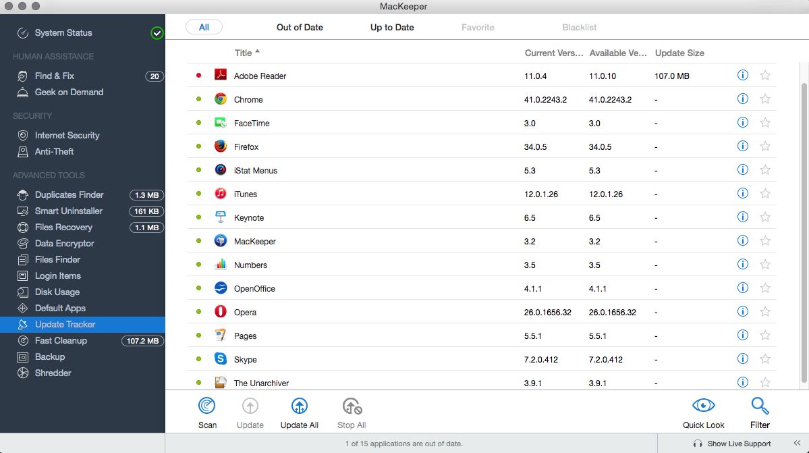Viewport: 809px width, 453px height.
Task: Show info for Adobe Reader
Action: [x=742, y=76]
